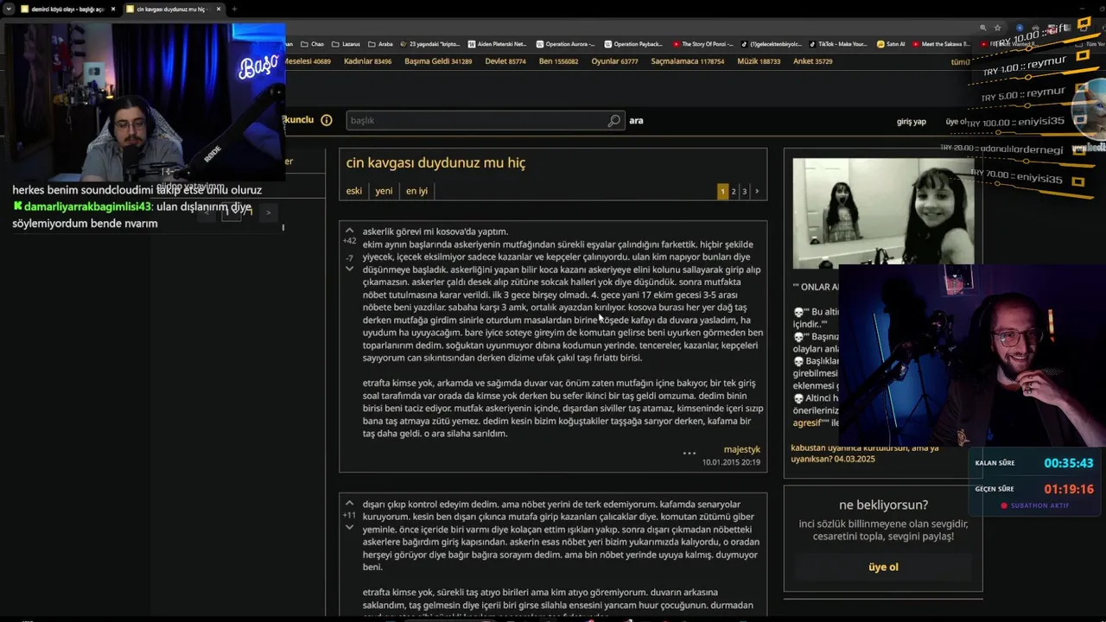Click the 'giriş yap' login link

click(x=911, y=122)
